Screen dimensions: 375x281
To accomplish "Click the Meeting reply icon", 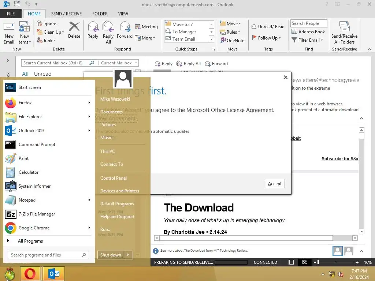I will coord(146,26).
